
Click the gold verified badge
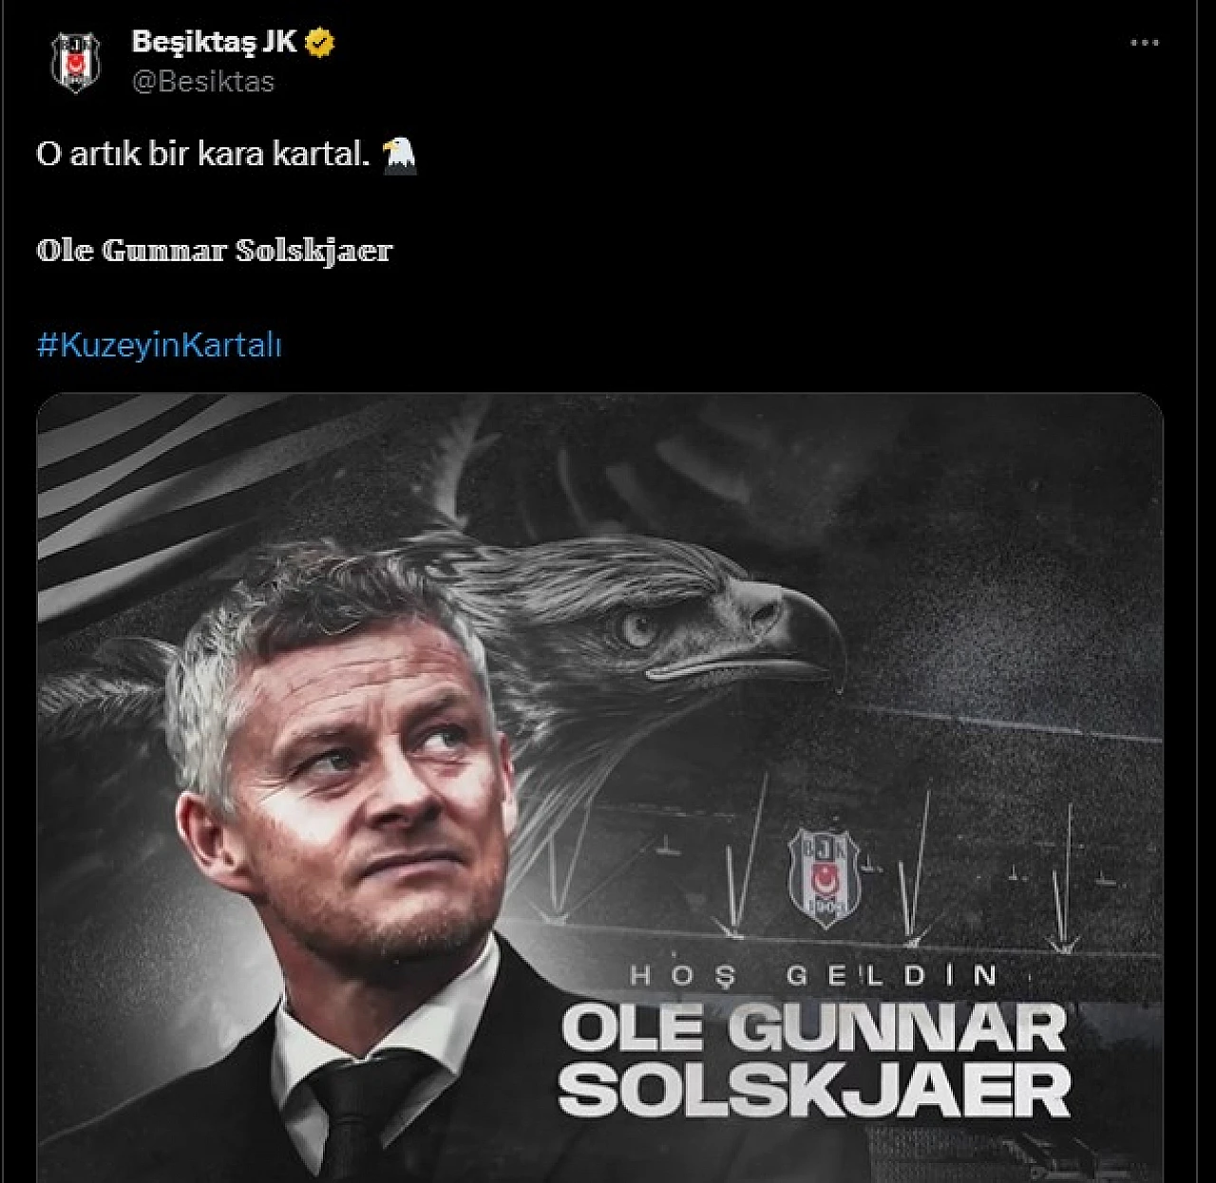pyautogui.click(x=321, y=43)
